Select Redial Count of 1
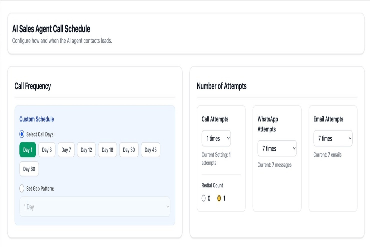This screenshot has width=370, height=247. [219, 198]
